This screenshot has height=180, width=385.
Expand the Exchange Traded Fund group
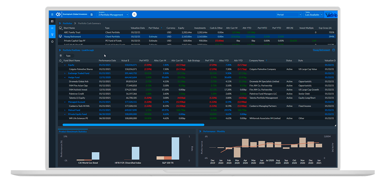(65, 73)
